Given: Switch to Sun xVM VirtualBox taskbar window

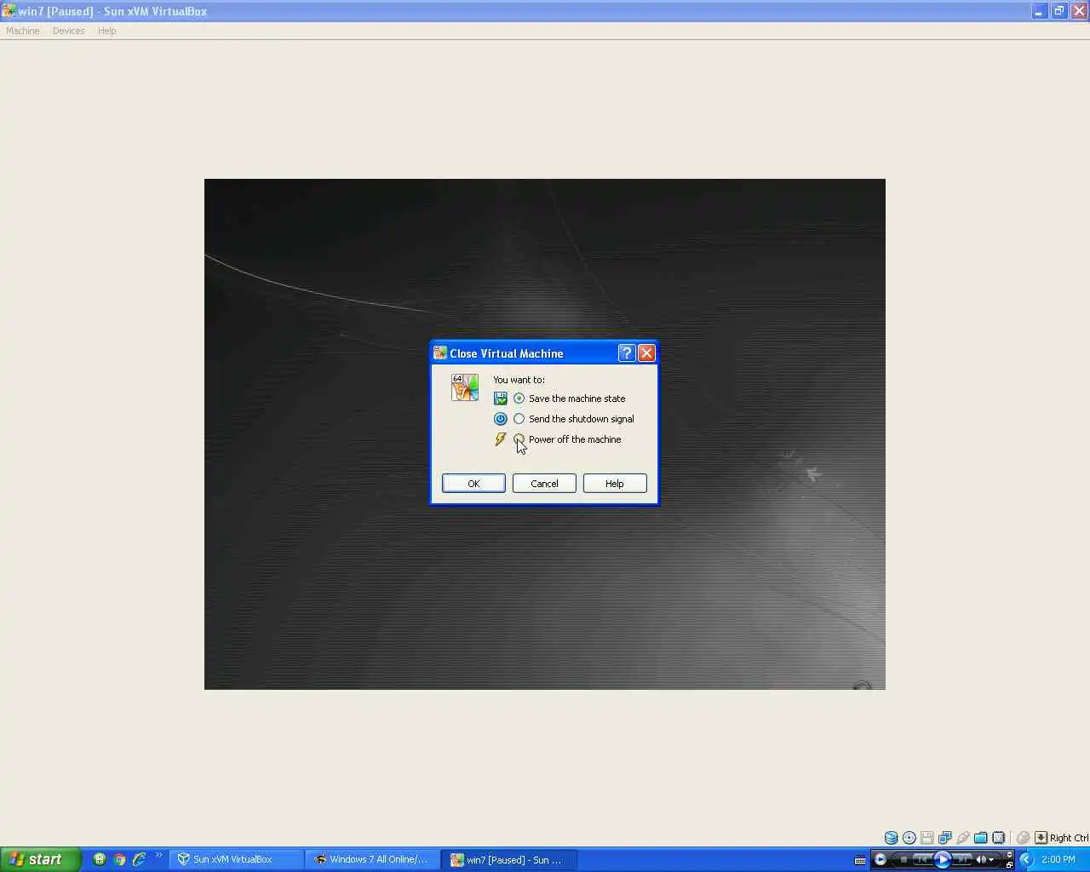Looking at the screenshot, I should (x=236, y=859).
